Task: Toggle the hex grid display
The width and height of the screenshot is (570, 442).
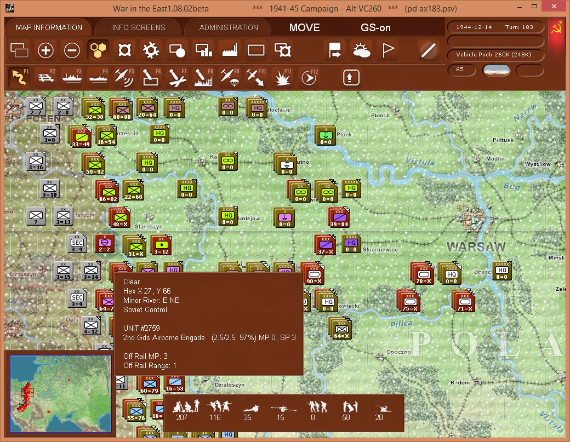Action: pos(98,50)
